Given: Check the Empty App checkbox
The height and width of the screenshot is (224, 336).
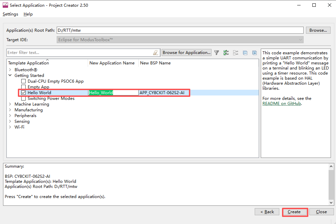Looking at the screenshot, I should [x=23, y=87].
